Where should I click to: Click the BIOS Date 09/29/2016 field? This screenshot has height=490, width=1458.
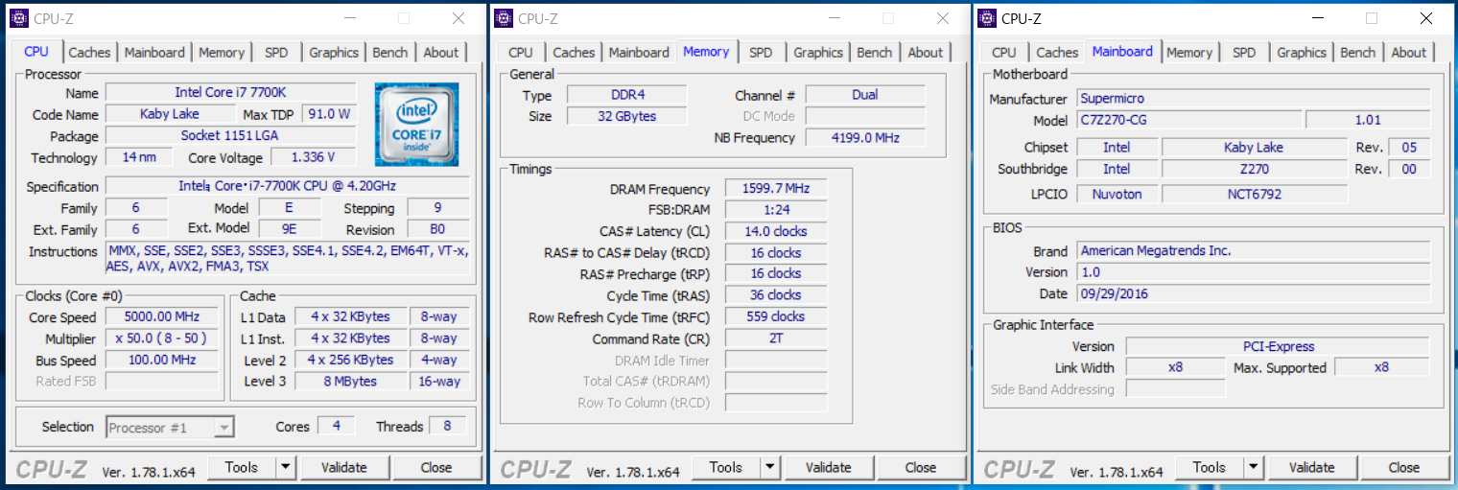pos(1253,293)
